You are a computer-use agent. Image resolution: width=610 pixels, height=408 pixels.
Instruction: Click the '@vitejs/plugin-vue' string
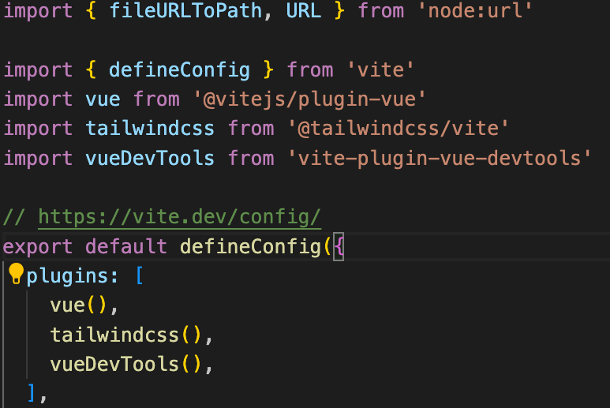[309, 99]
